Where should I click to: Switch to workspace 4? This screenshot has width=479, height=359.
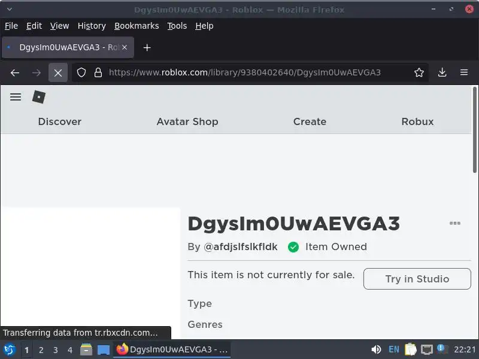70,350
